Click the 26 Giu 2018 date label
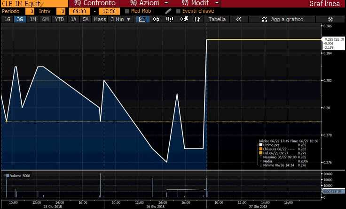 tap(155, 207)
